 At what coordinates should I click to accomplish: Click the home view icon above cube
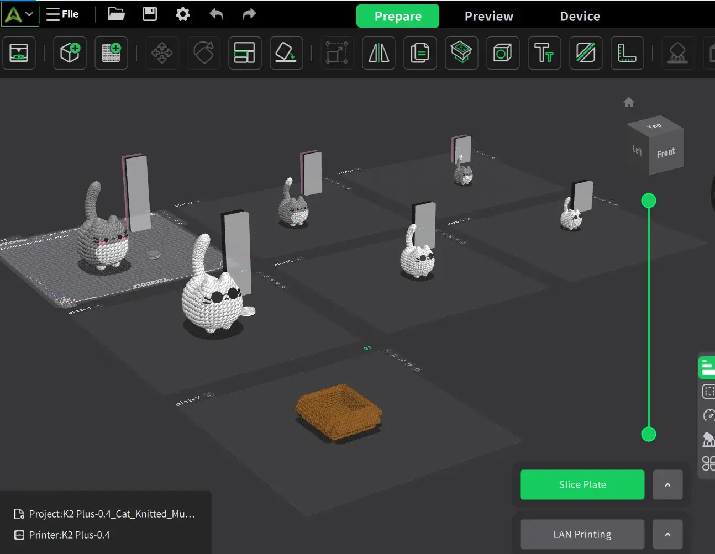point(629,102)
